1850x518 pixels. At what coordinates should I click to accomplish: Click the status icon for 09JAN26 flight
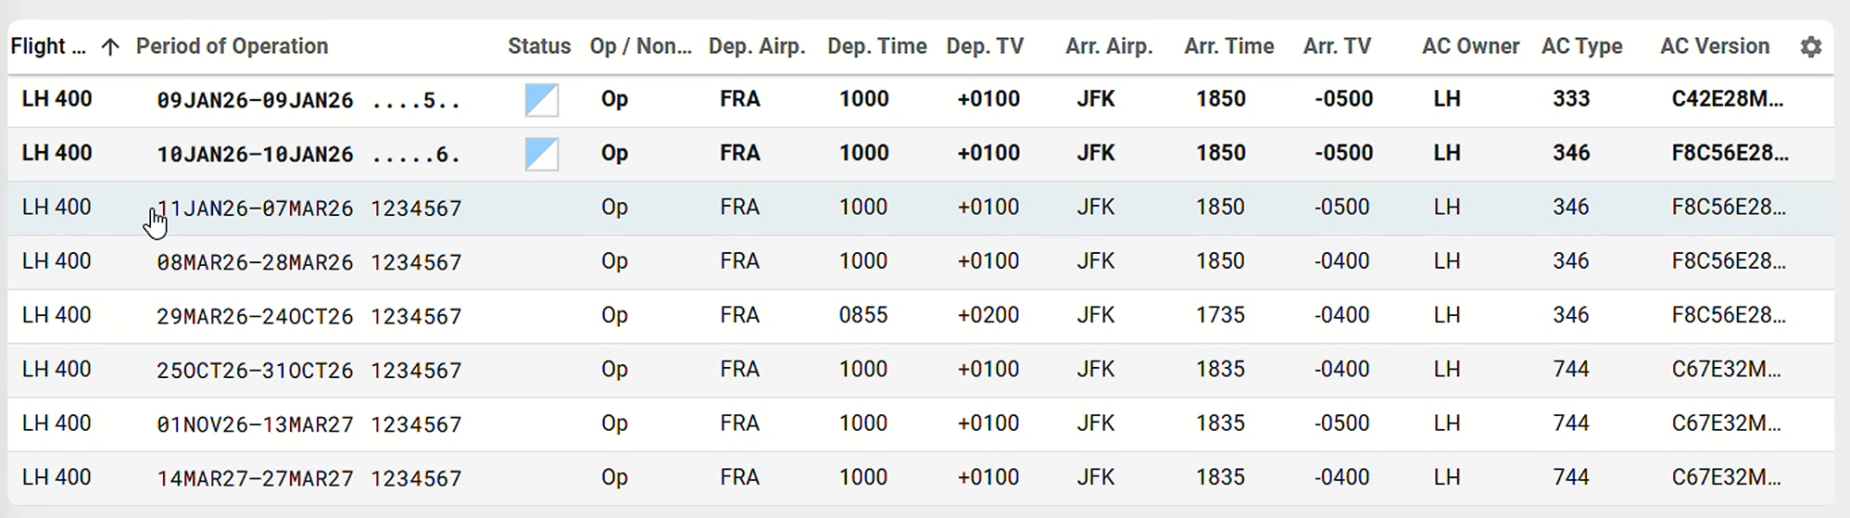(541, 100)
